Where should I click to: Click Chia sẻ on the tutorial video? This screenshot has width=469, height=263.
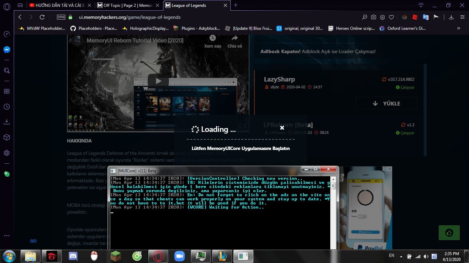235,41
